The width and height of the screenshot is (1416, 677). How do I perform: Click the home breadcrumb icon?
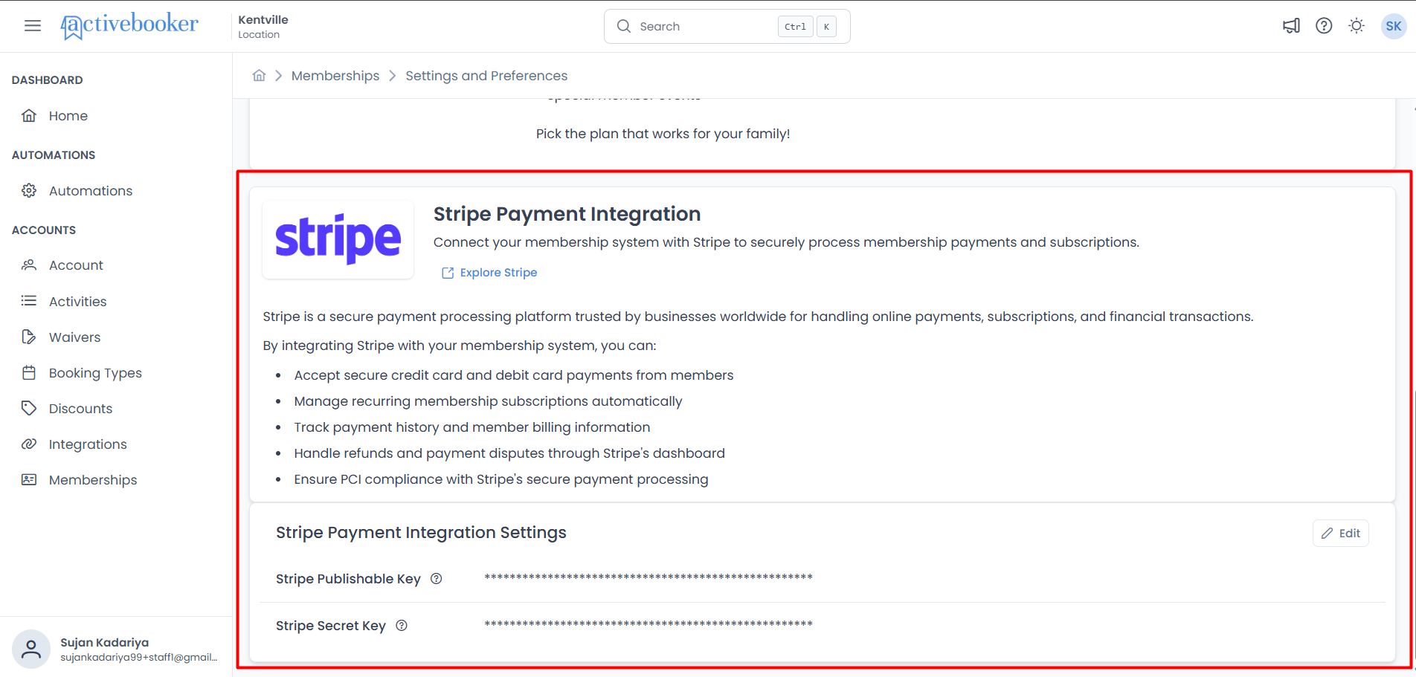[259, 75]
